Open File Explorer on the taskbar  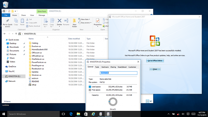tap(78, 114)
